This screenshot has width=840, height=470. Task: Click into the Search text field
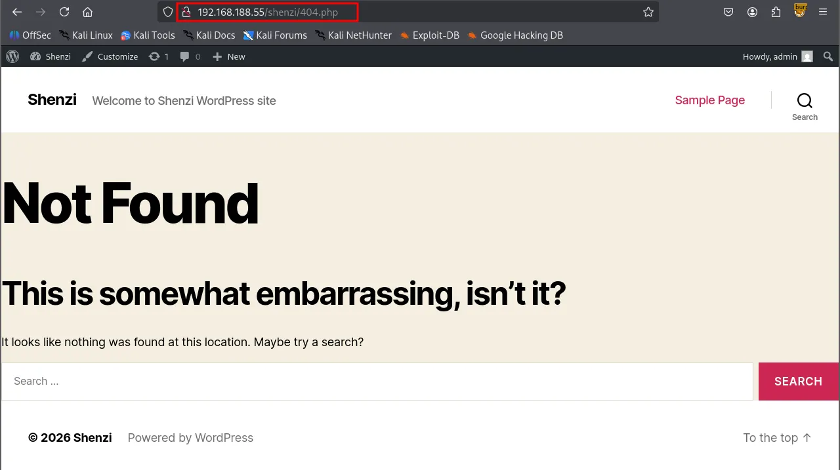(377, 382)
